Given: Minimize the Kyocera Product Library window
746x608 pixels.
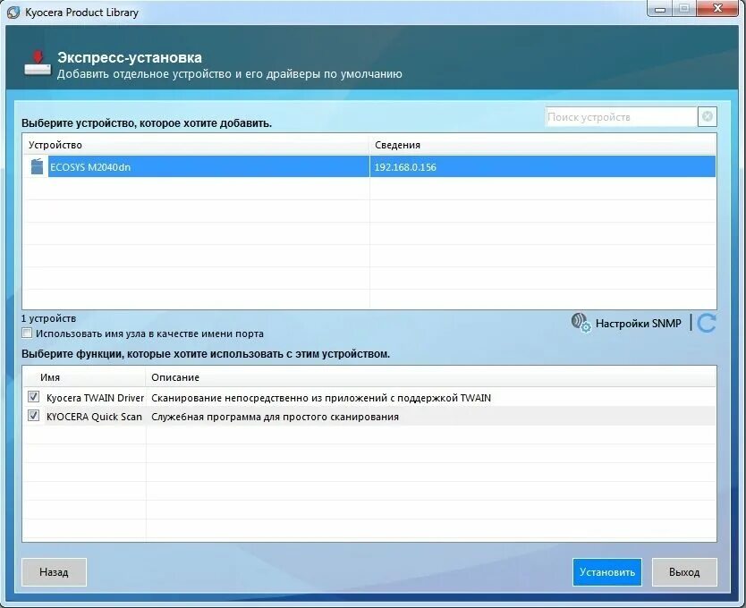Looking at the screenshot, I should 660,9.
